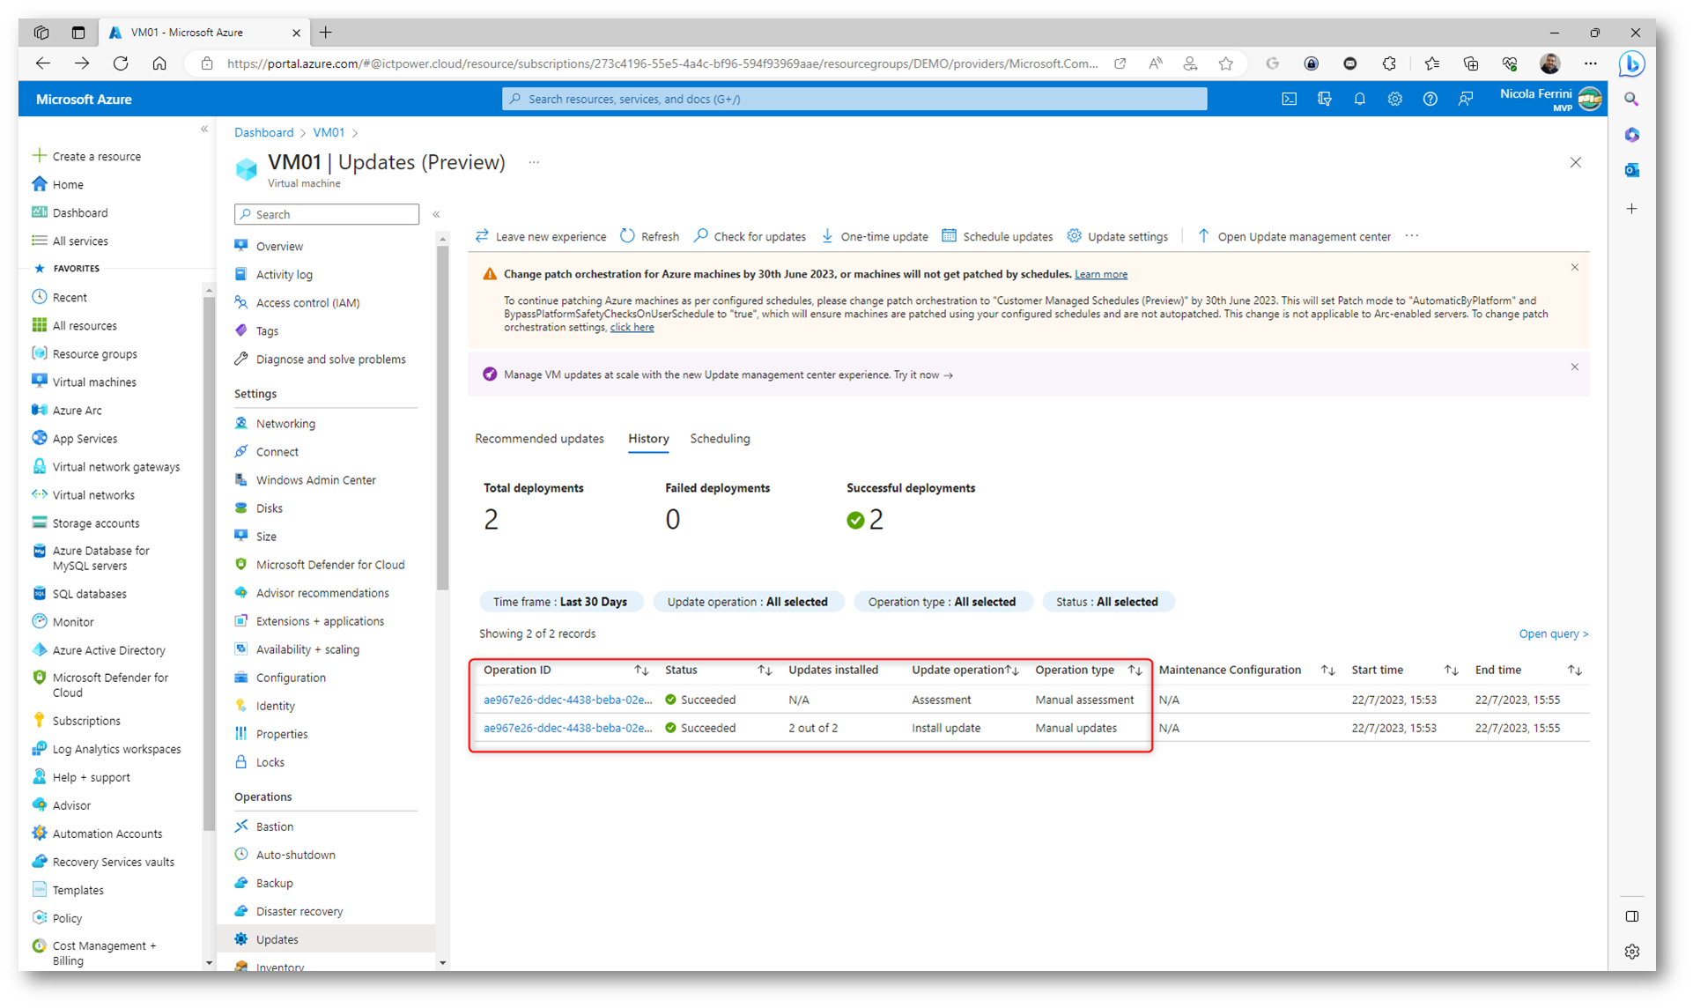Open Update management center
Screen dimensions: 1693x1008
point(1294,236)
